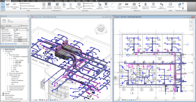The width and height of the screenshot is (196, 102).
Task: Select TYPICAL CLASSROOM 3D view
Action: 17,81
